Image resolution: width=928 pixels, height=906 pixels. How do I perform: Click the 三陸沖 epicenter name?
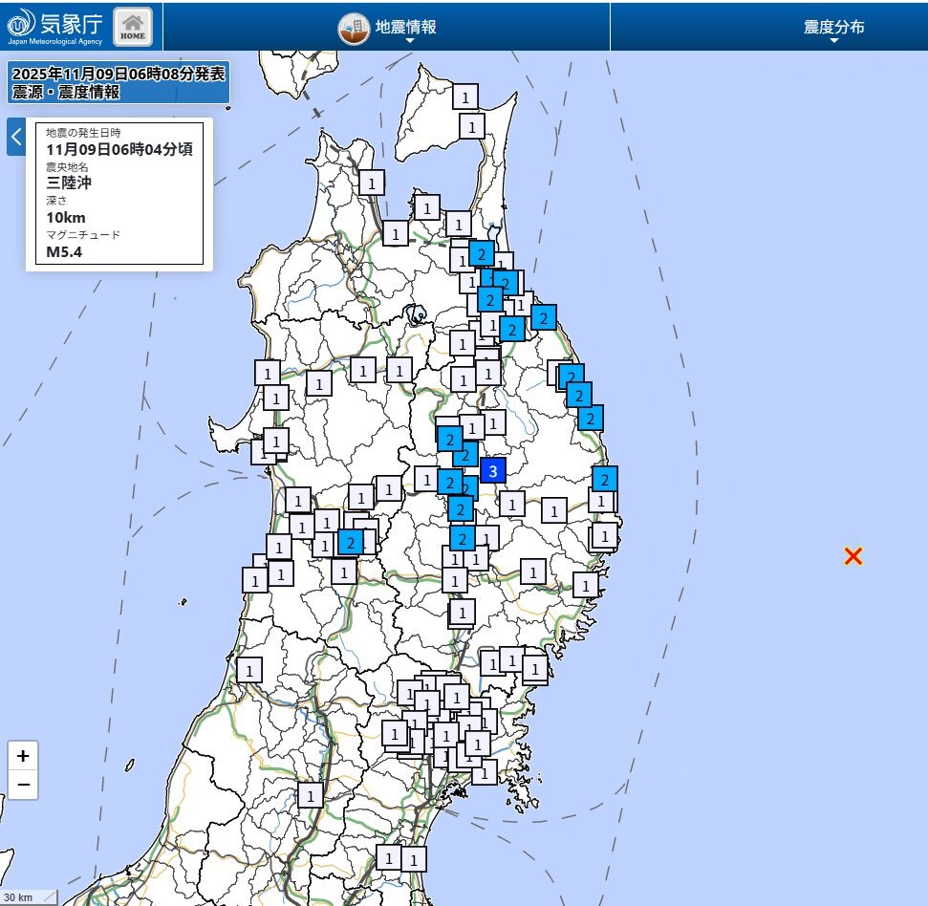click(x=69, y=183)
